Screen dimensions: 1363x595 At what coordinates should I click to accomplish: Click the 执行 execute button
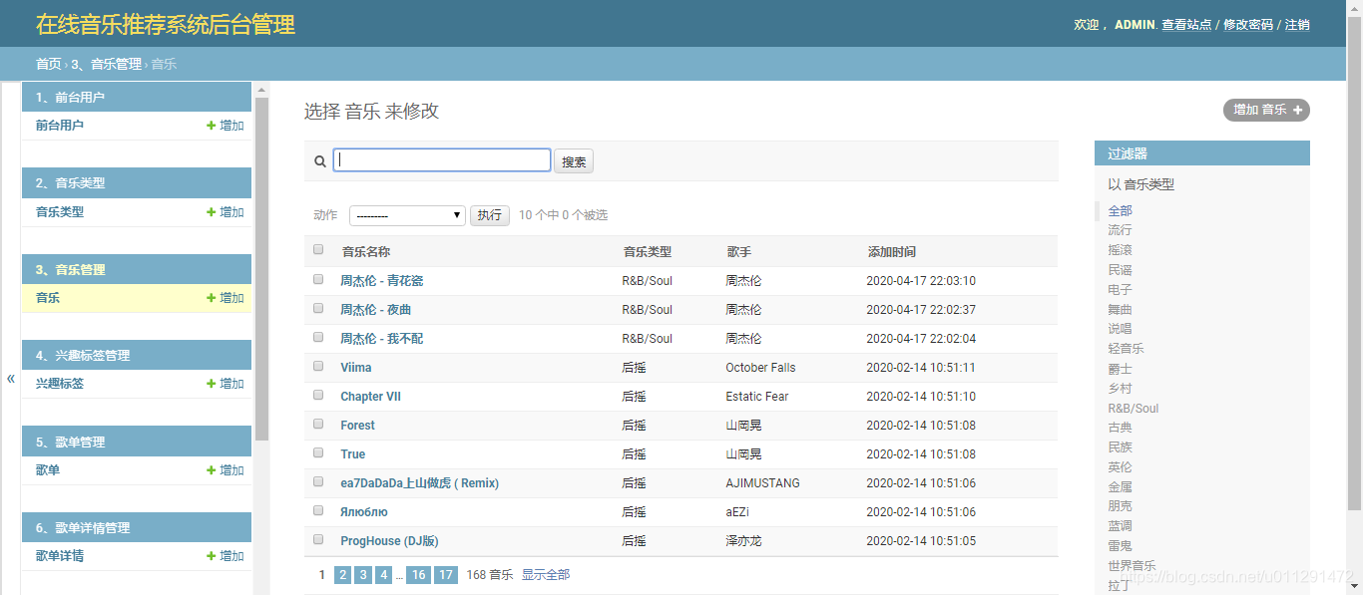pos(490,215)
